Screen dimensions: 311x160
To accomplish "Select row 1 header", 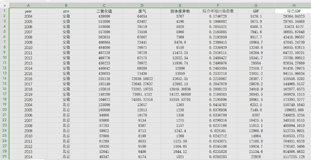I will [x=5, y=11].
